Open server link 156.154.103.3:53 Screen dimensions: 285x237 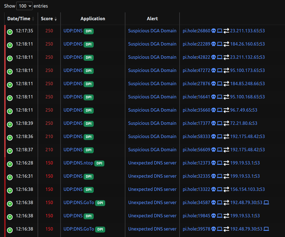tap(247, 189)
